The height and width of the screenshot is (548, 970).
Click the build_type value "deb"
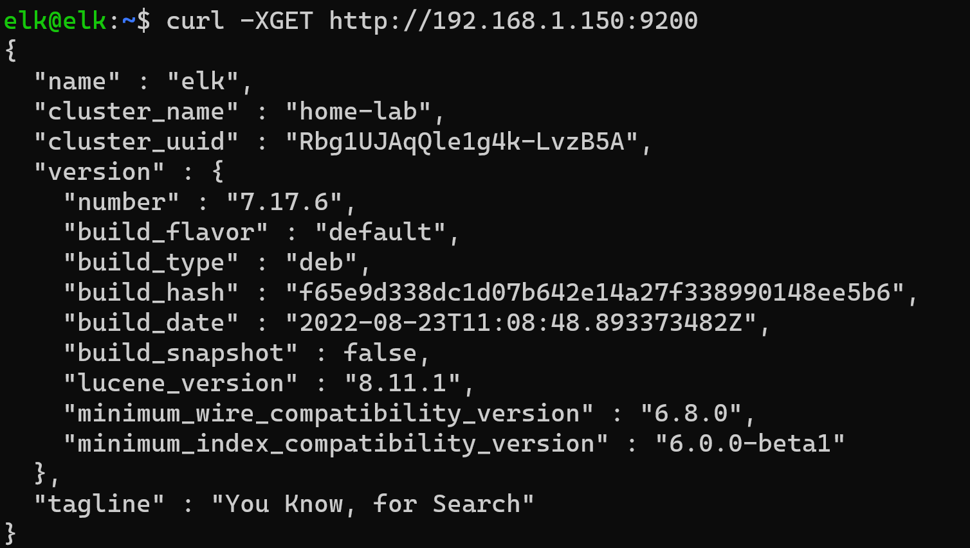pos(322,263)
